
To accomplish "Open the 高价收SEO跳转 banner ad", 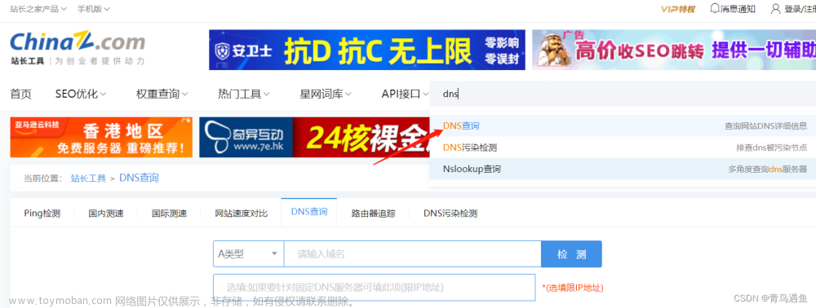I will tap(674, 50).
